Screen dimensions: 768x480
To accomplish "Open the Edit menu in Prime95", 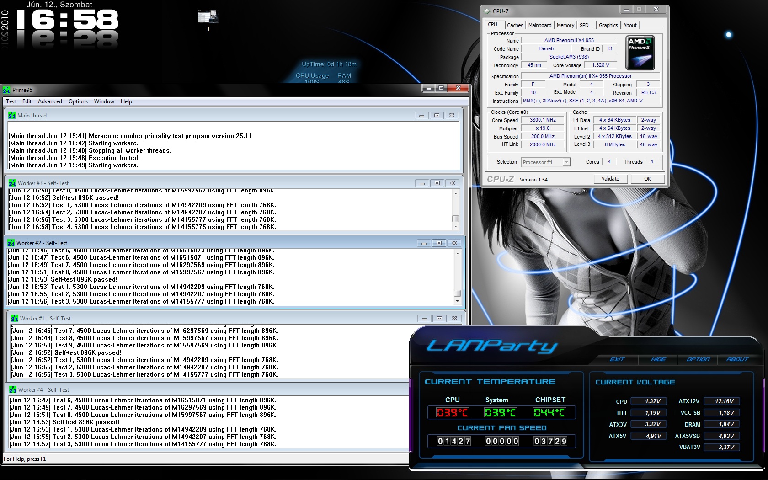I will [27, 101].
